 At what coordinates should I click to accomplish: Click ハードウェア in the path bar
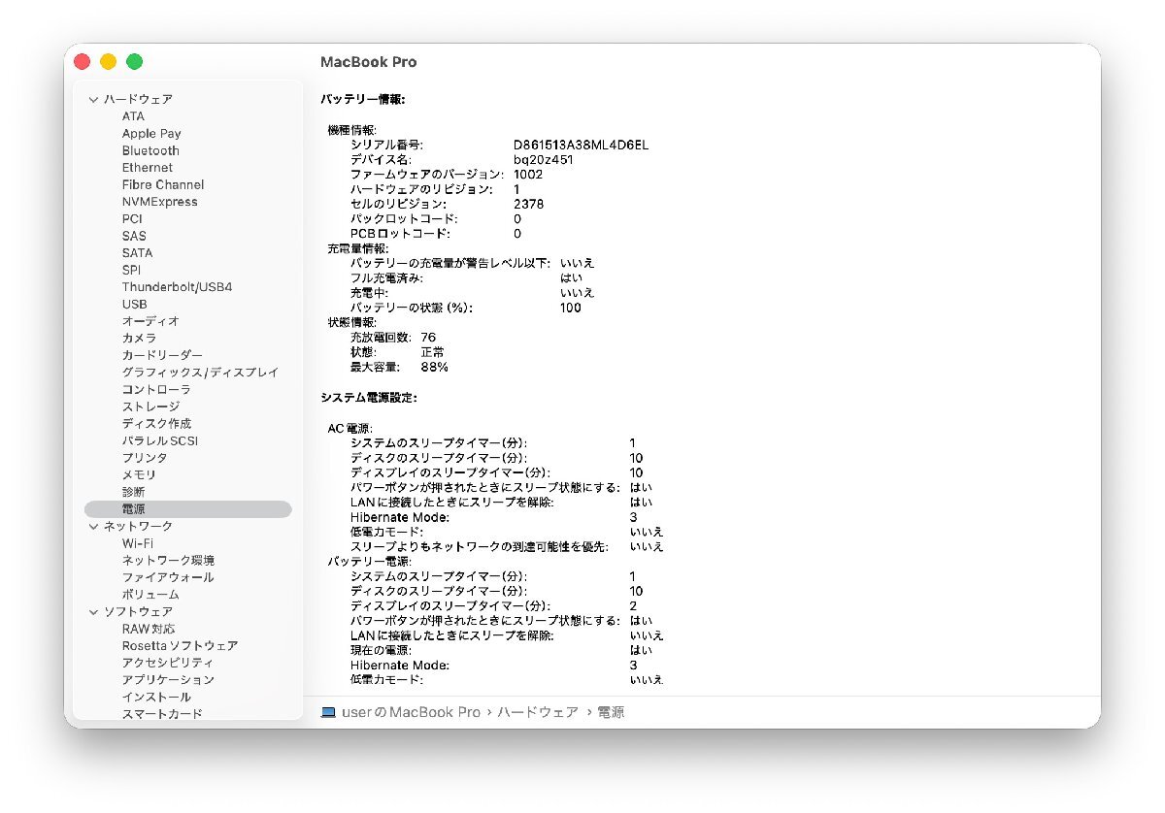click(538, 712)
